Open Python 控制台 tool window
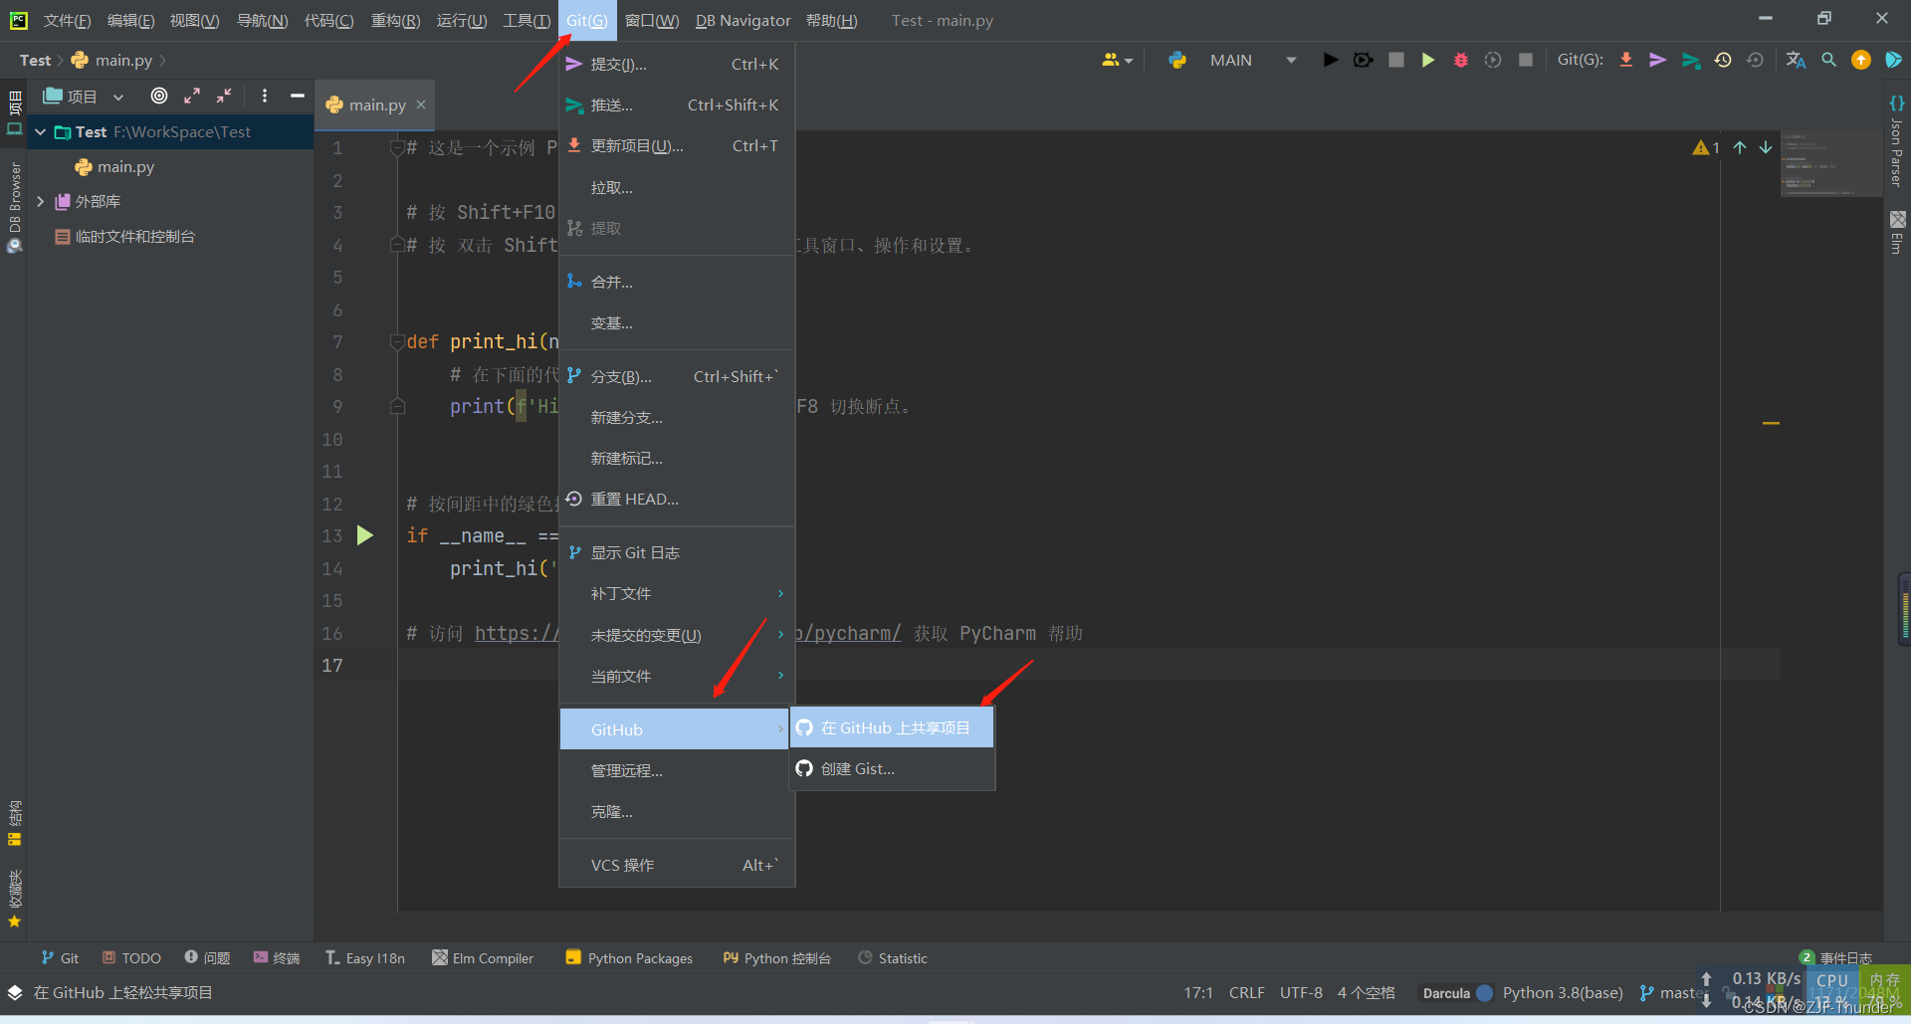 click(777, 957)
